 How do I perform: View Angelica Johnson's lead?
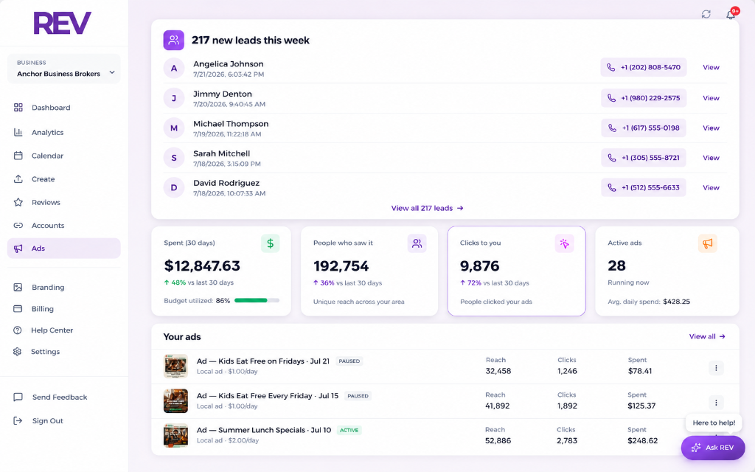711,67
